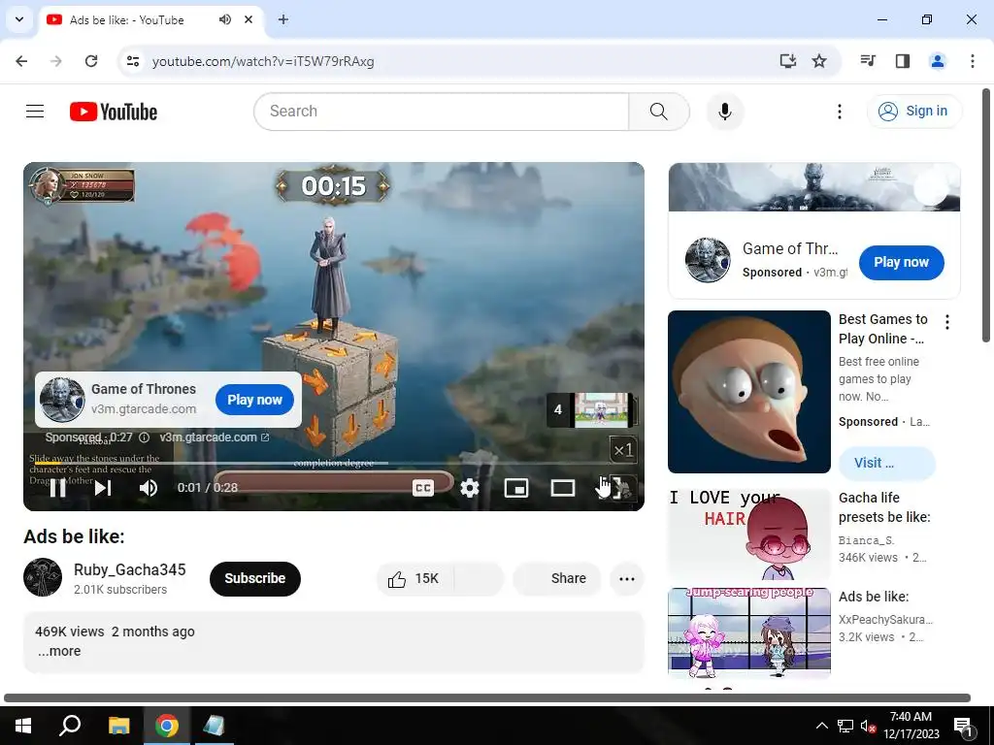The height and width of the screenshot is (745, 994).
Task: Open the notification center
Action: (x=964, y=726)
